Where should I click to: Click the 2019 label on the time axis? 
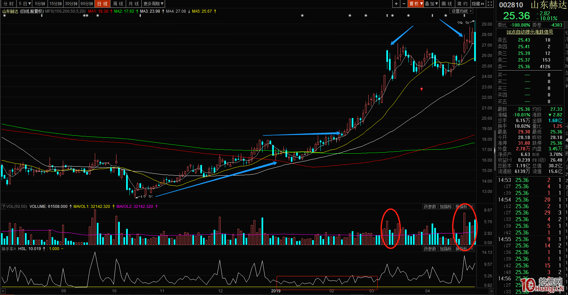coord(276,291)
